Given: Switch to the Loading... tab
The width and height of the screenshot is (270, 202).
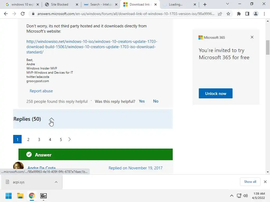Looking at the screenshot, I should [179, 4].
